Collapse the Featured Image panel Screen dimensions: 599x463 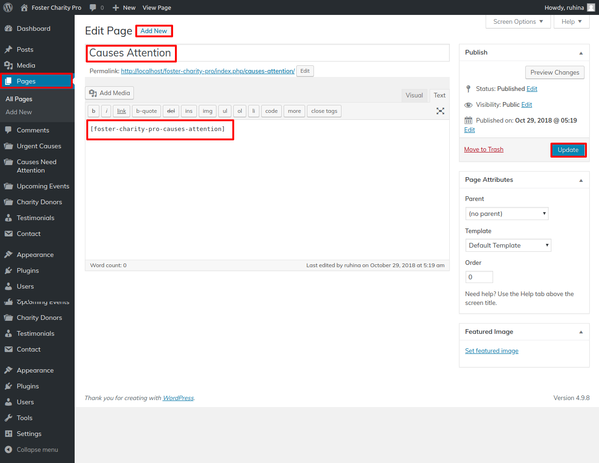pos(581,332)
